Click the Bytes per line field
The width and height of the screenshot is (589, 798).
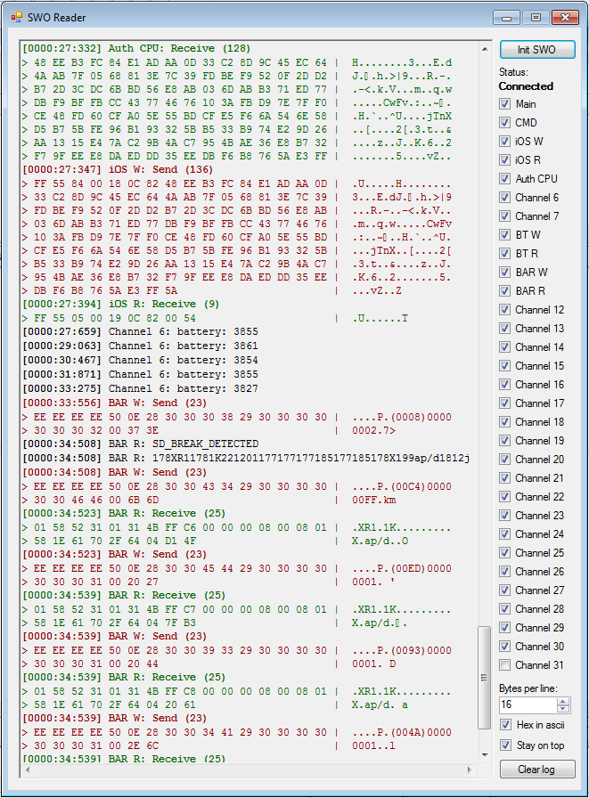528,704
